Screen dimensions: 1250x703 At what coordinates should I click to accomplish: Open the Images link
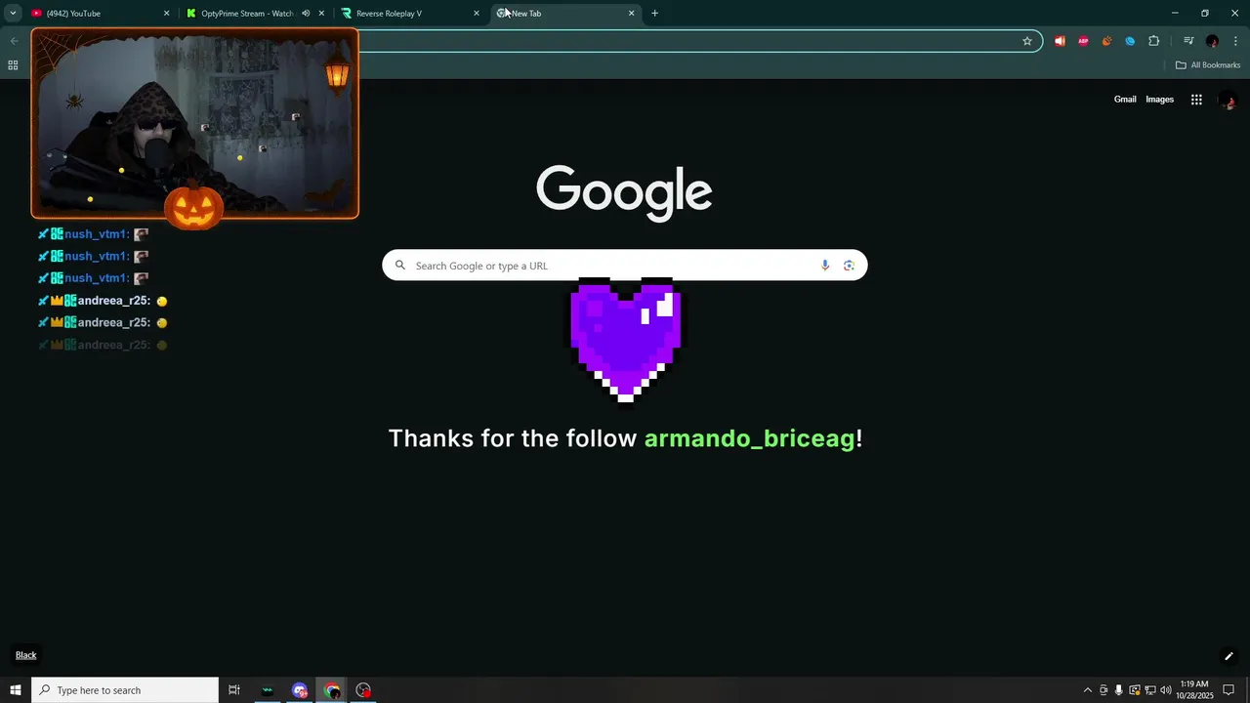coord(1159,100)
